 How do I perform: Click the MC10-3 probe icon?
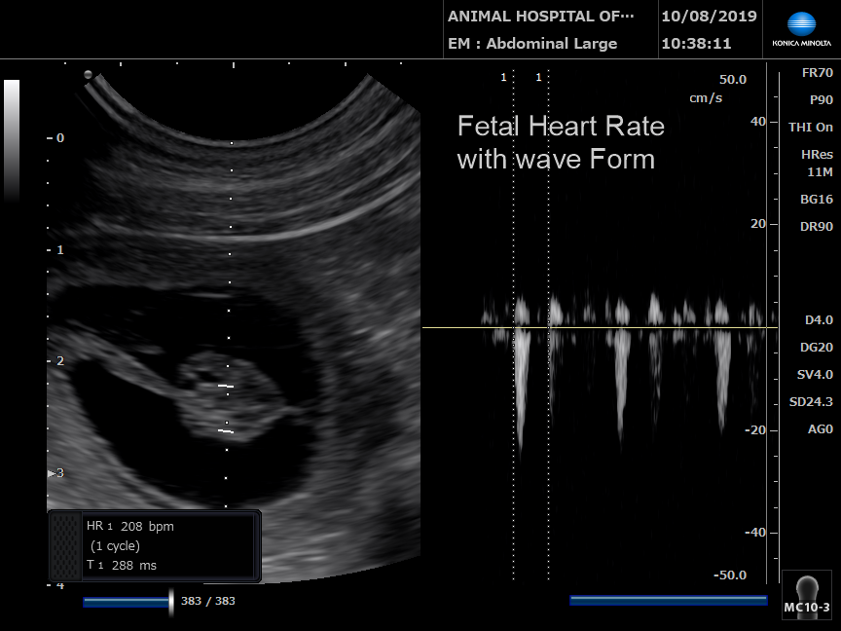pos(807,595)
